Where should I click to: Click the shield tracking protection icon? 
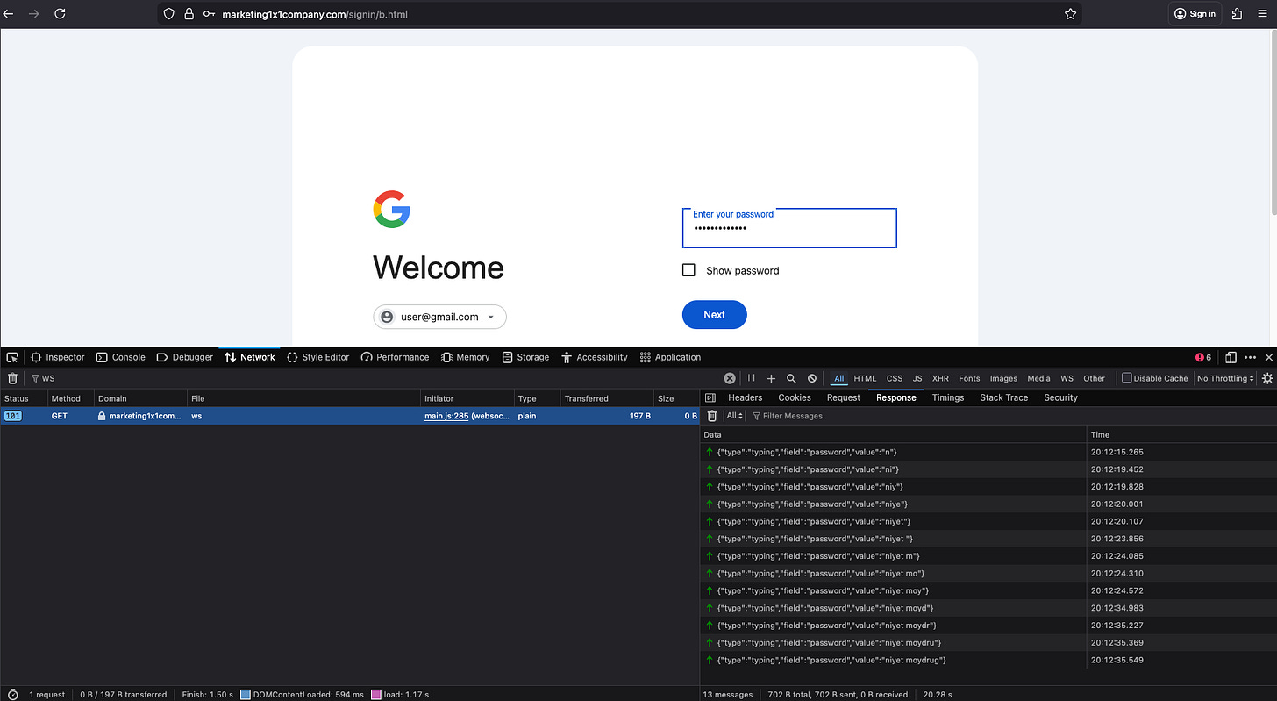point(170,14)
